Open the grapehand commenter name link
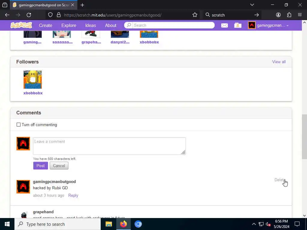307x230 pixels. coord(43,212)
